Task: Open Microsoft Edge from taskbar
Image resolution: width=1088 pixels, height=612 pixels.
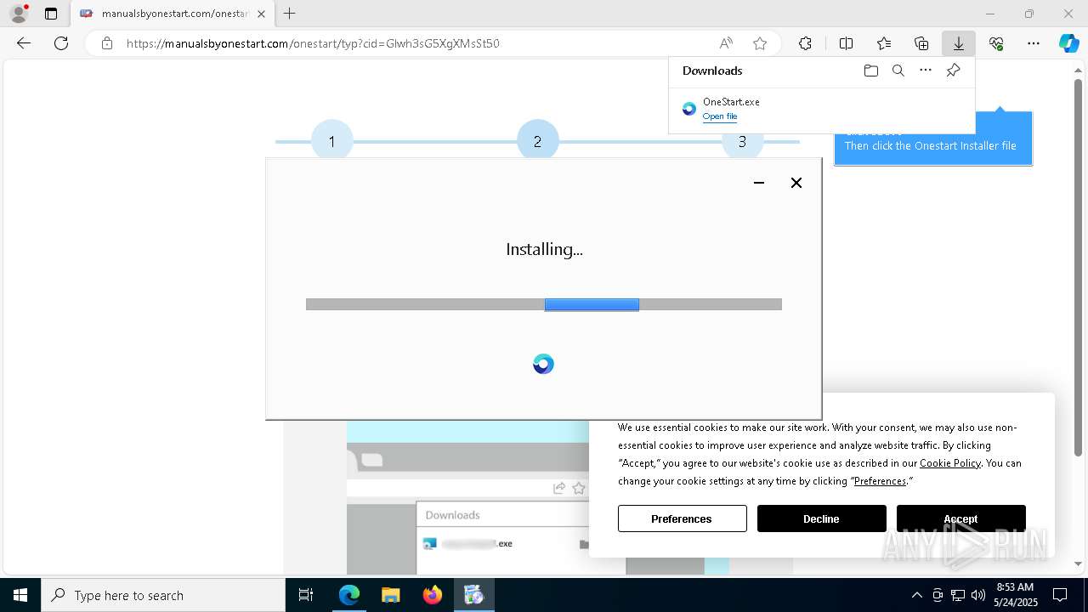Action: [x=349, y=595]
